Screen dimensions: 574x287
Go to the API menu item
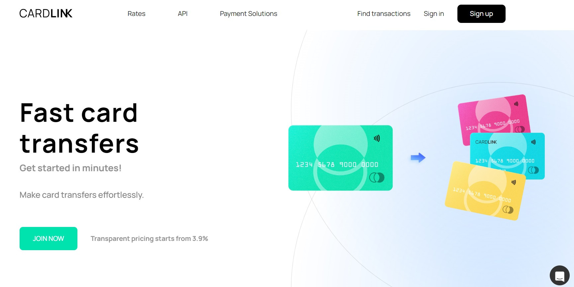182,14
